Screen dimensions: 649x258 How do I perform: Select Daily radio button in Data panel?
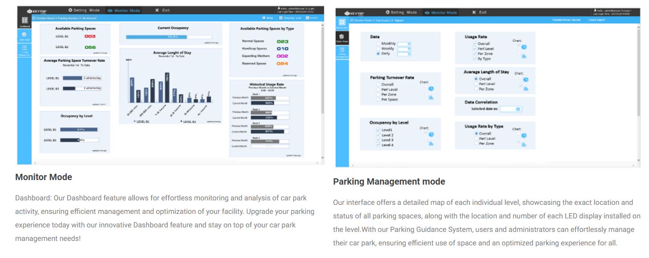click(x=378, y=54)
